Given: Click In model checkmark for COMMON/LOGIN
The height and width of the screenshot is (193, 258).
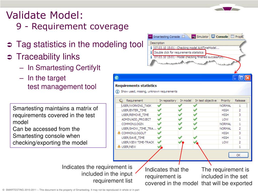Looking at the screenshot, I should [180, 124].
